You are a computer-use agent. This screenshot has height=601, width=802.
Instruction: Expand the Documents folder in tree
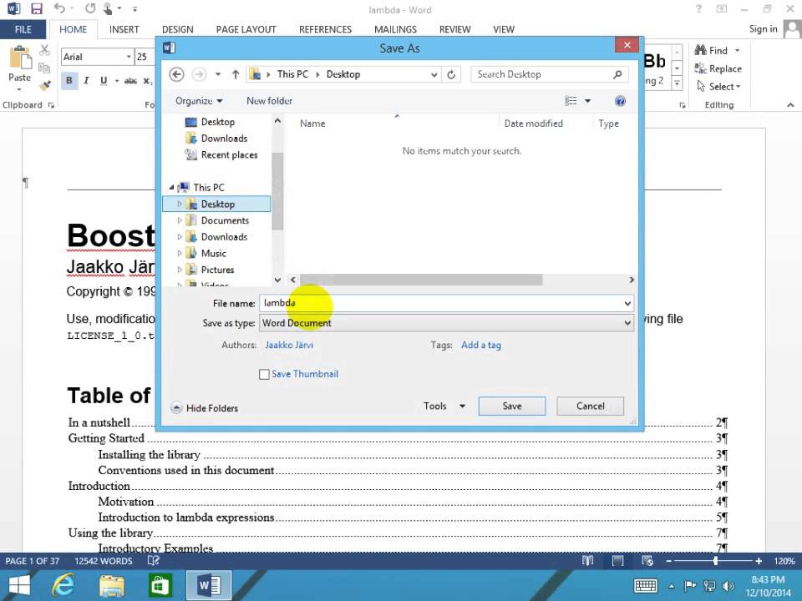(180, 220)
